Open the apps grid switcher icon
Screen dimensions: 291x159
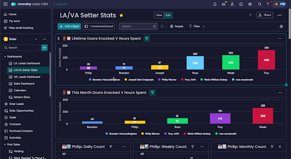6,4
